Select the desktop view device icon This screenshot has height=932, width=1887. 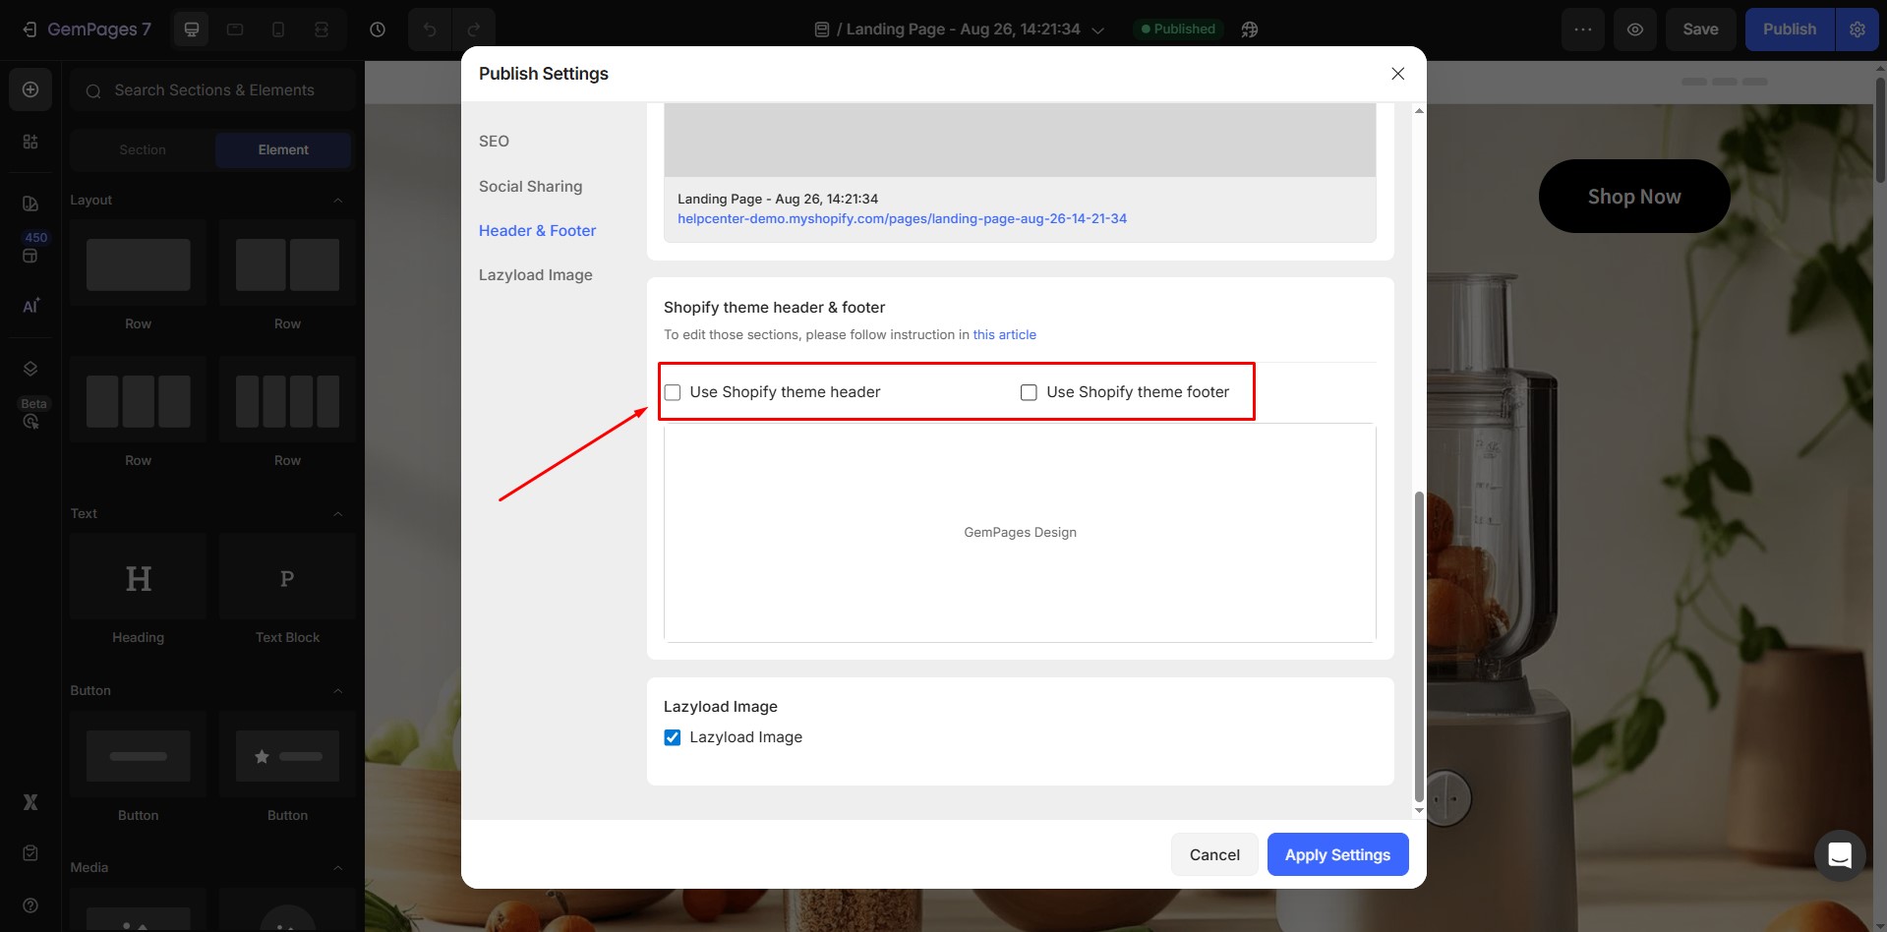click(x=192, y=29)
